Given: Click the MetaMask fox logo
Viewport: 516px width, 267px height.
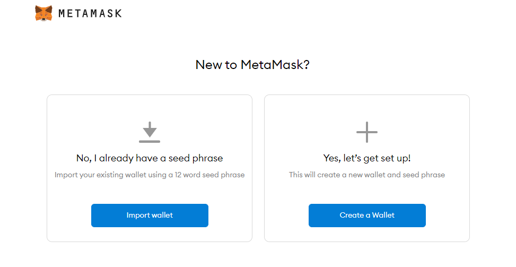Looking at the screenshot, I should click(x=43, y=13).
